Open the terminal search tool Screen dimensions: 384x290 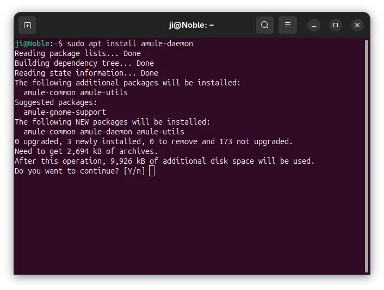point(264,25)
